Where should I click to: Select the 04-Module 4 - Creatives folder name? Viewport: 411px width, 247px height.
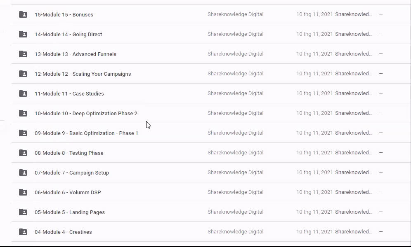click(63, 232)
